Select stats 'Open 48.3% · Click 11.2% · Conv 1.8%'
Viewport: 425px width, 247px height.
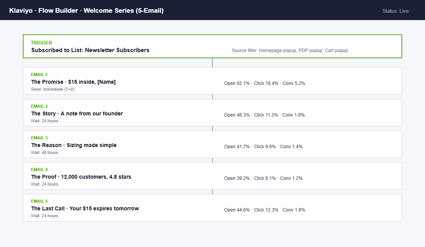coord(265,115)
